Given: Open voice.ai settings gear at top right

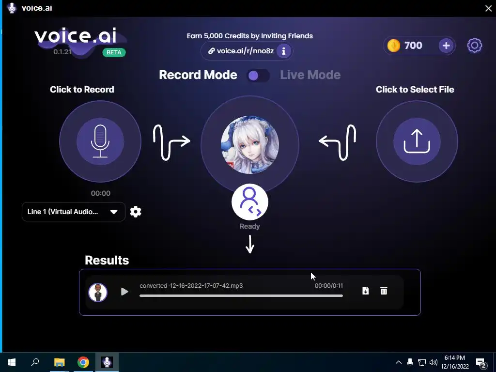Looking at the screenshot, I should pyautogui.click(x=475, y=46).
